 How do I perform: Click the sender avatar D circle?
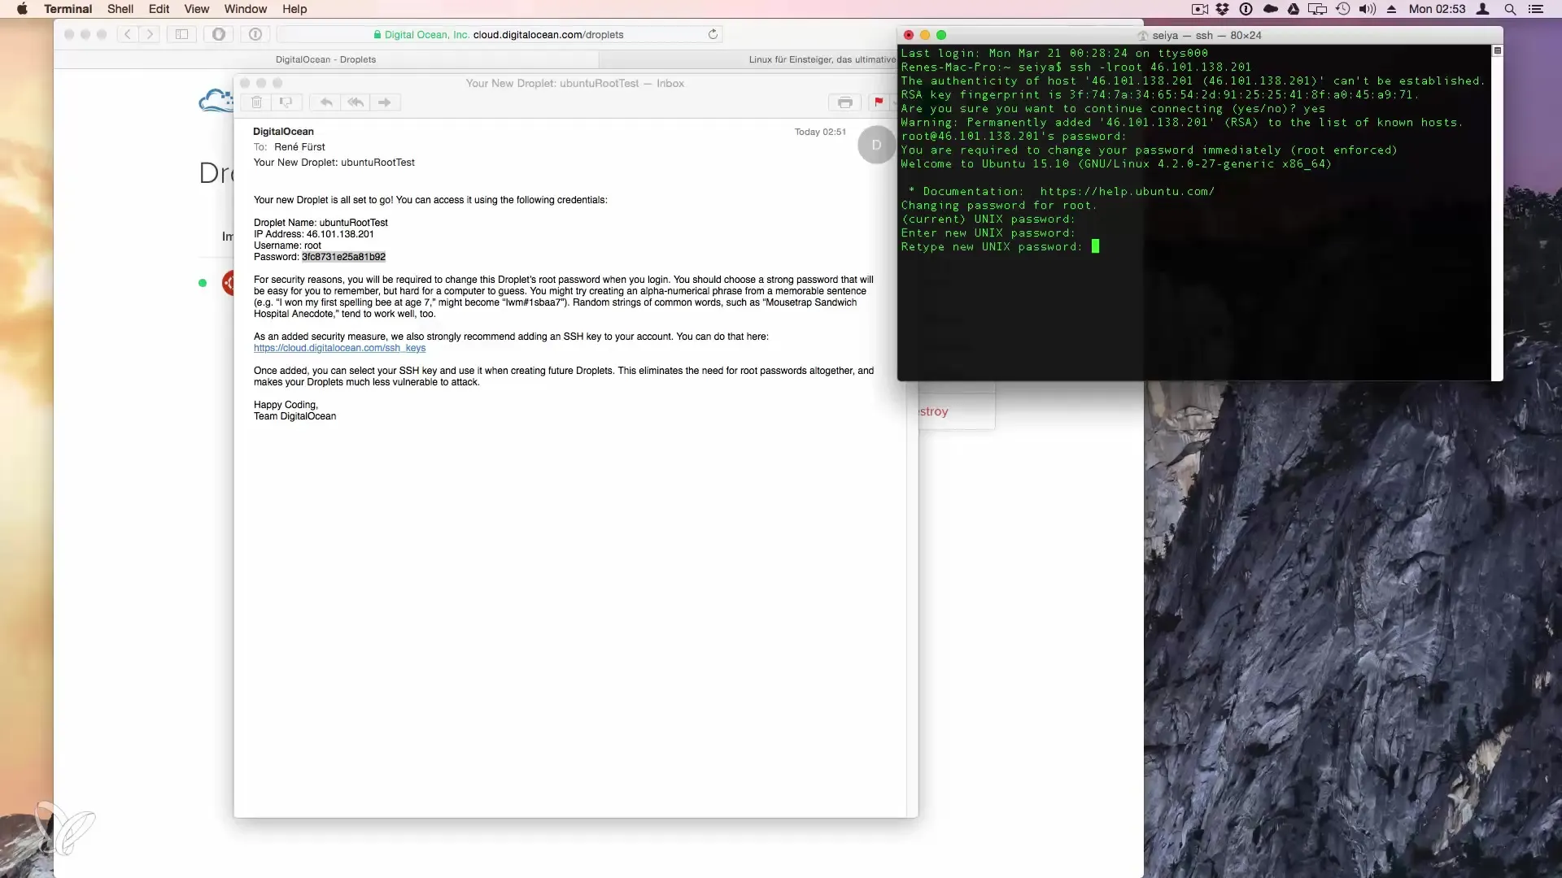coord(876,145)
